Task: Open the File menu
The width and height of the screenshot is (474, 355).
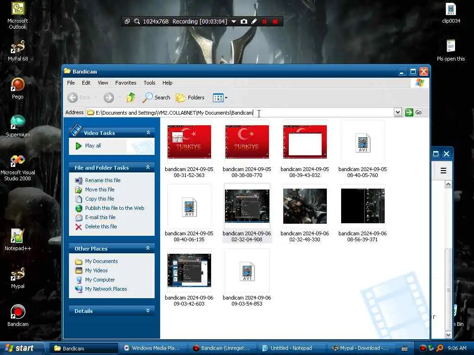Action: coord(71,83)
